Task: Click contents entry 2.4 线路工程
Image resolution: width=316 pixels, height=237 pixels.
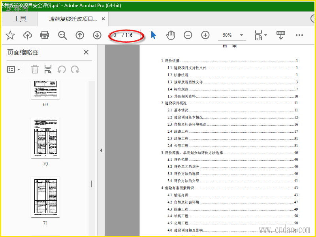Action: pyautogui.click(x=233, y=131)
